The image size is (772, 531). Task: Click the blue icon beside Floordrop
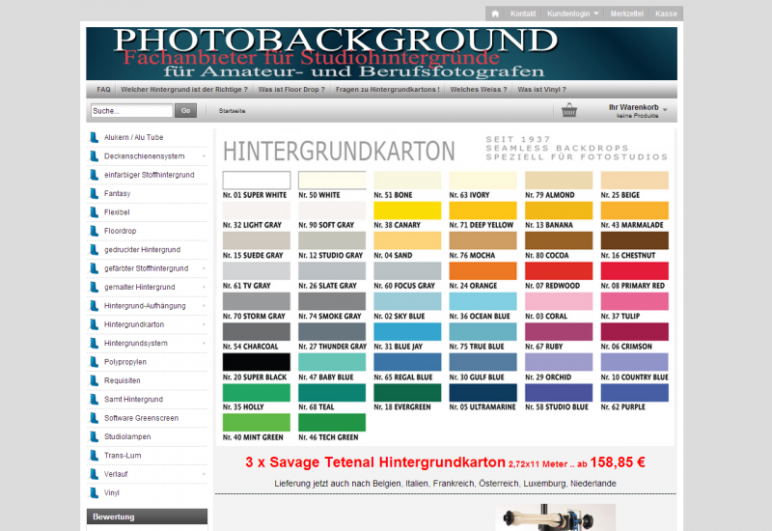(x=95, y=231)
